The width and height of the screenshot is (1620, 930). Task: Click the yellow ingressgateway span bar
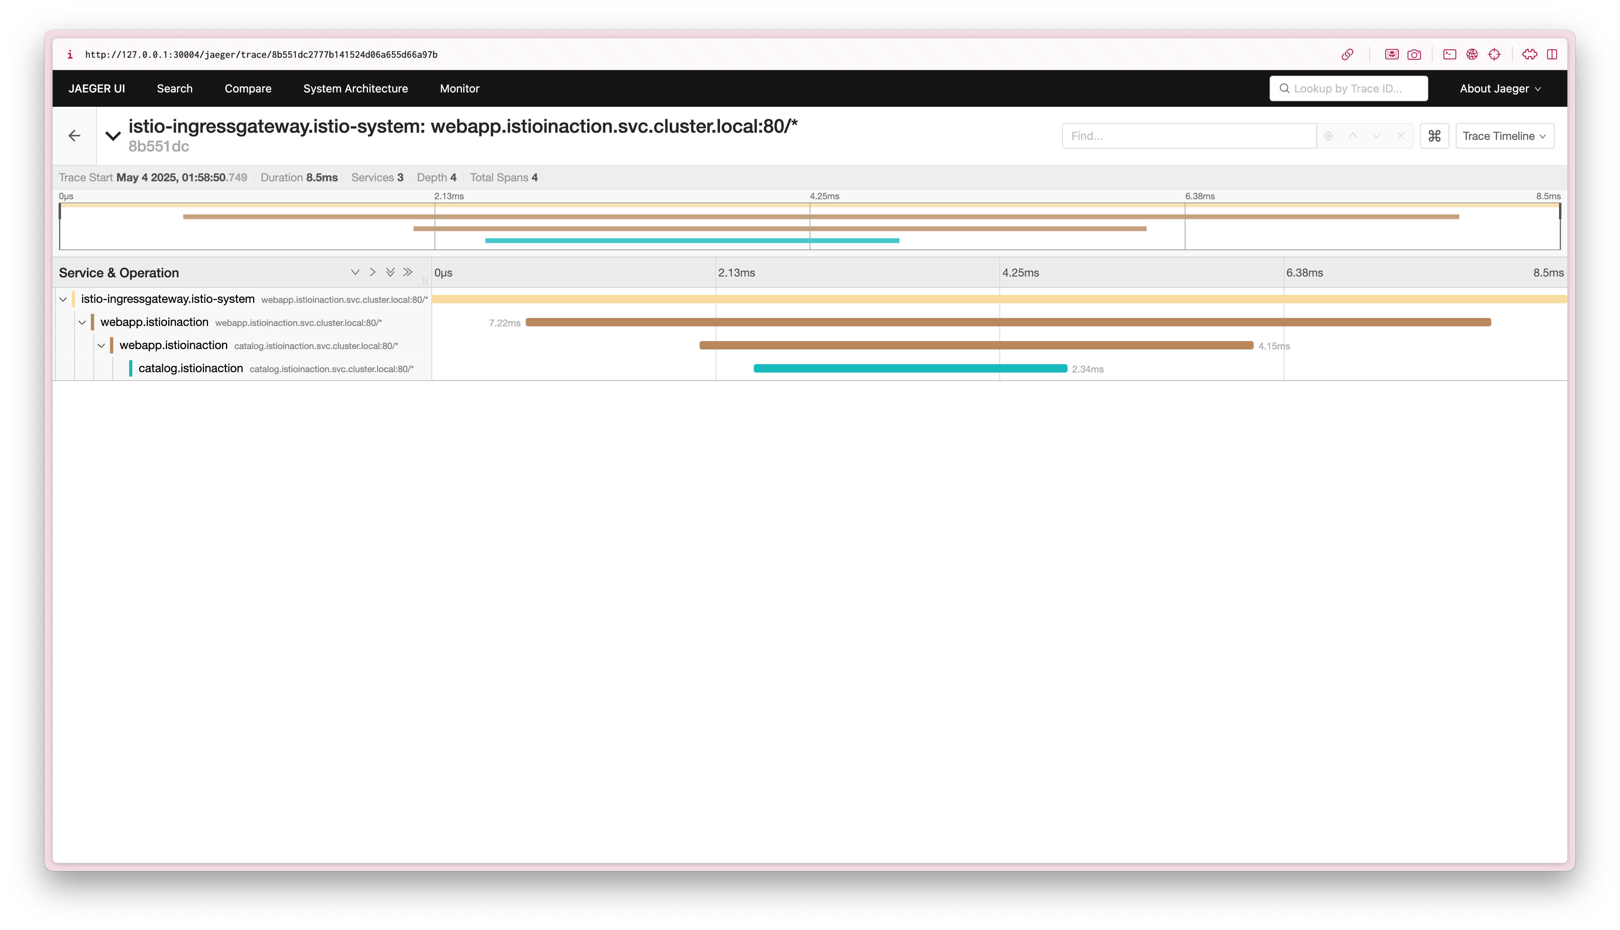pos(999,299)
